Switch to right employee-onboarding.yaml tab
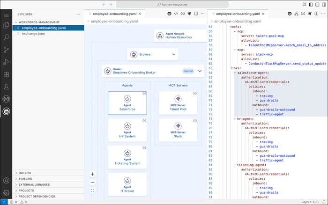Image resolution: width=328 pixels, height=205 pixels. [x=238, y=14]
